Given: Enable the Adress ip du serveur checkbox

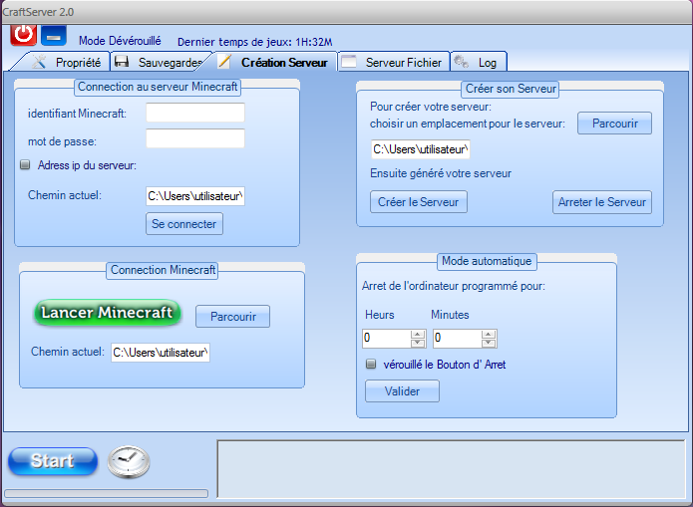Looking at the screenshot, I should [x=25, y=164].
